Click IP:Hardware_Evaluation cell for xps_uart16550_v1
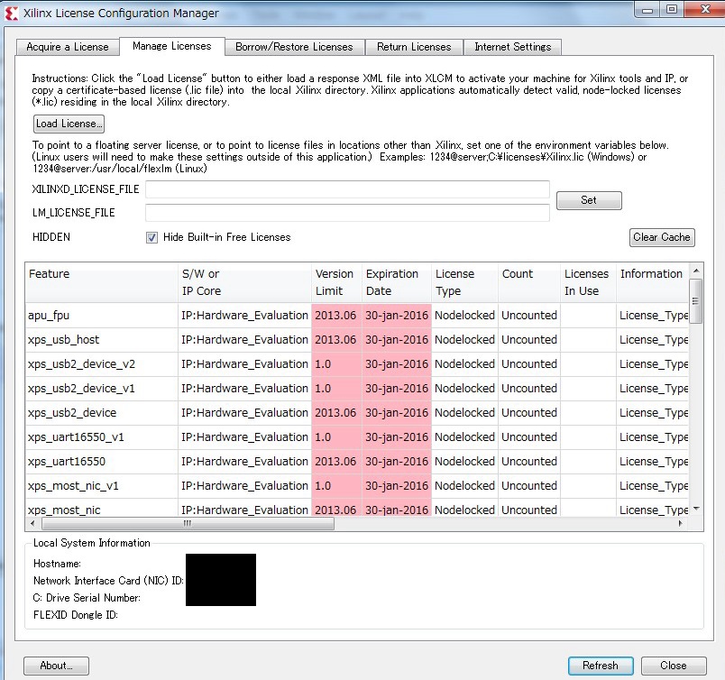 [x=244, y=437]
